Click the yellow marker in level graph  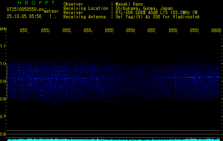(97, 139)
